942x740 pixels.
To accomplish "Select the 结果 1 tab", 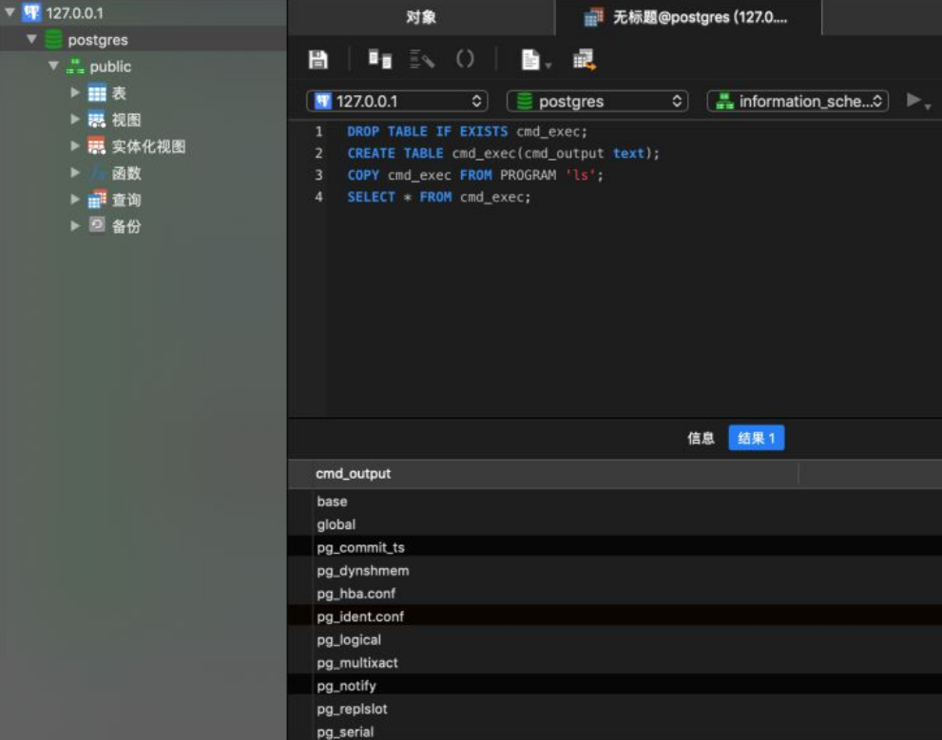I will click(x=757, y=438).
